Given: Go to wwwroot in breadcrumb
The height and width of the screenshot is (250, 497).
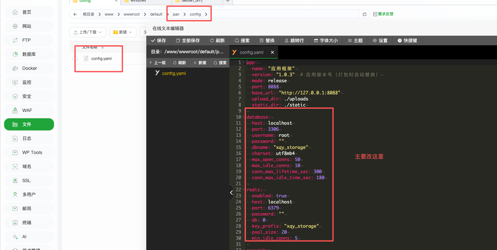Looking at the screenshot, I should point(132,14).
